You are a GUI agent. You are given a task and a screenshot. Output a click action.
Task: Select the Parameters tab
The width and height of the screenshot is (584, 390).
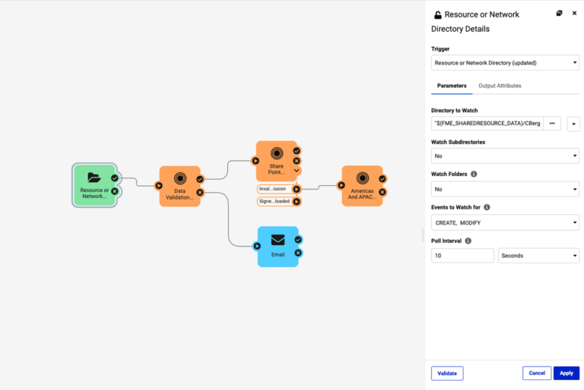[452, 86]
